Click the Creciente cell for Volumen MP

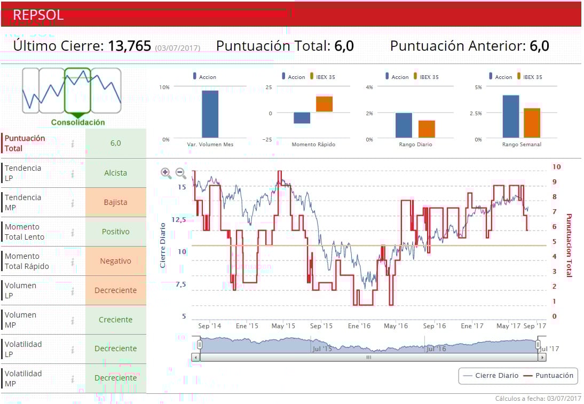click(116, 320)
